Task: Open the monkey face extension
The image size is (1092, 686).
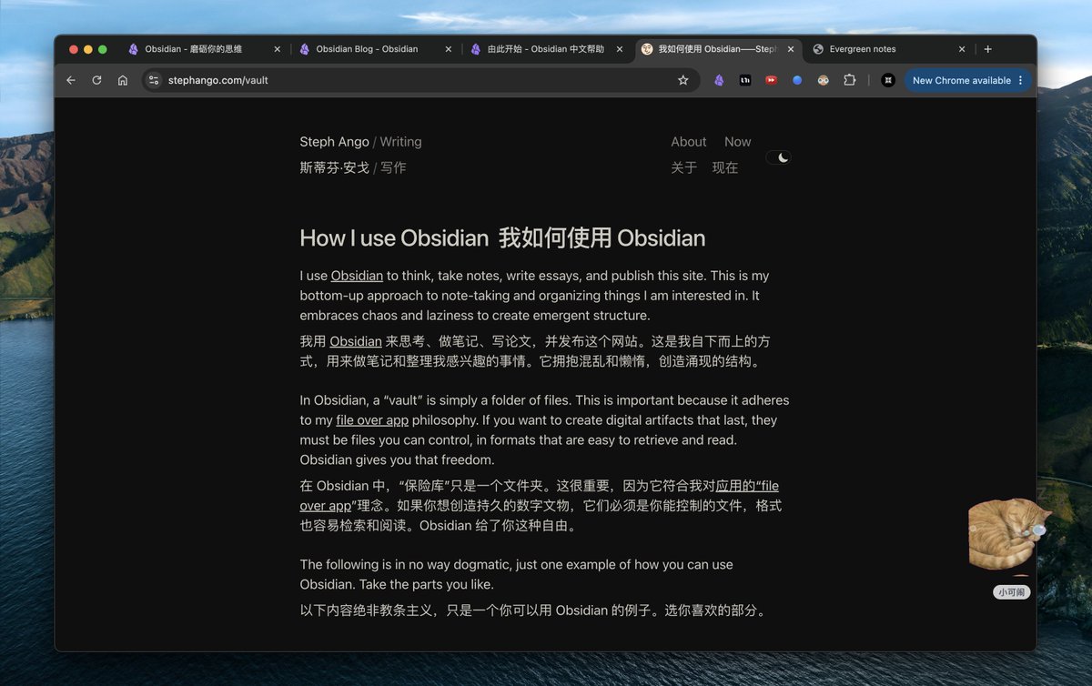Action: [823, 80]
